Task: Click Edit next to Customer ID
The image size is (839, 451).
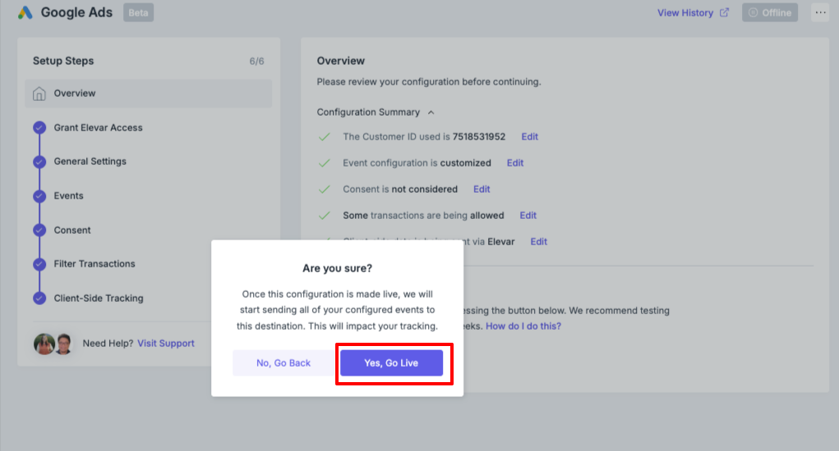Action: (530, 137)
